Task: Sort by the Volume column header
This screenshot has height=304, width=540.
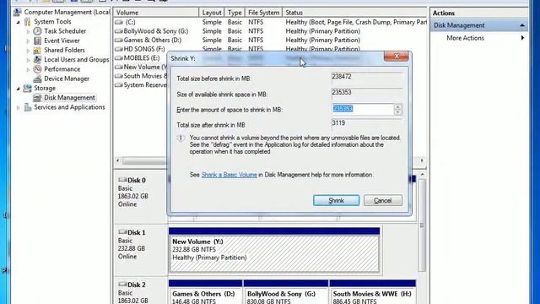Action: click(156, 13)
